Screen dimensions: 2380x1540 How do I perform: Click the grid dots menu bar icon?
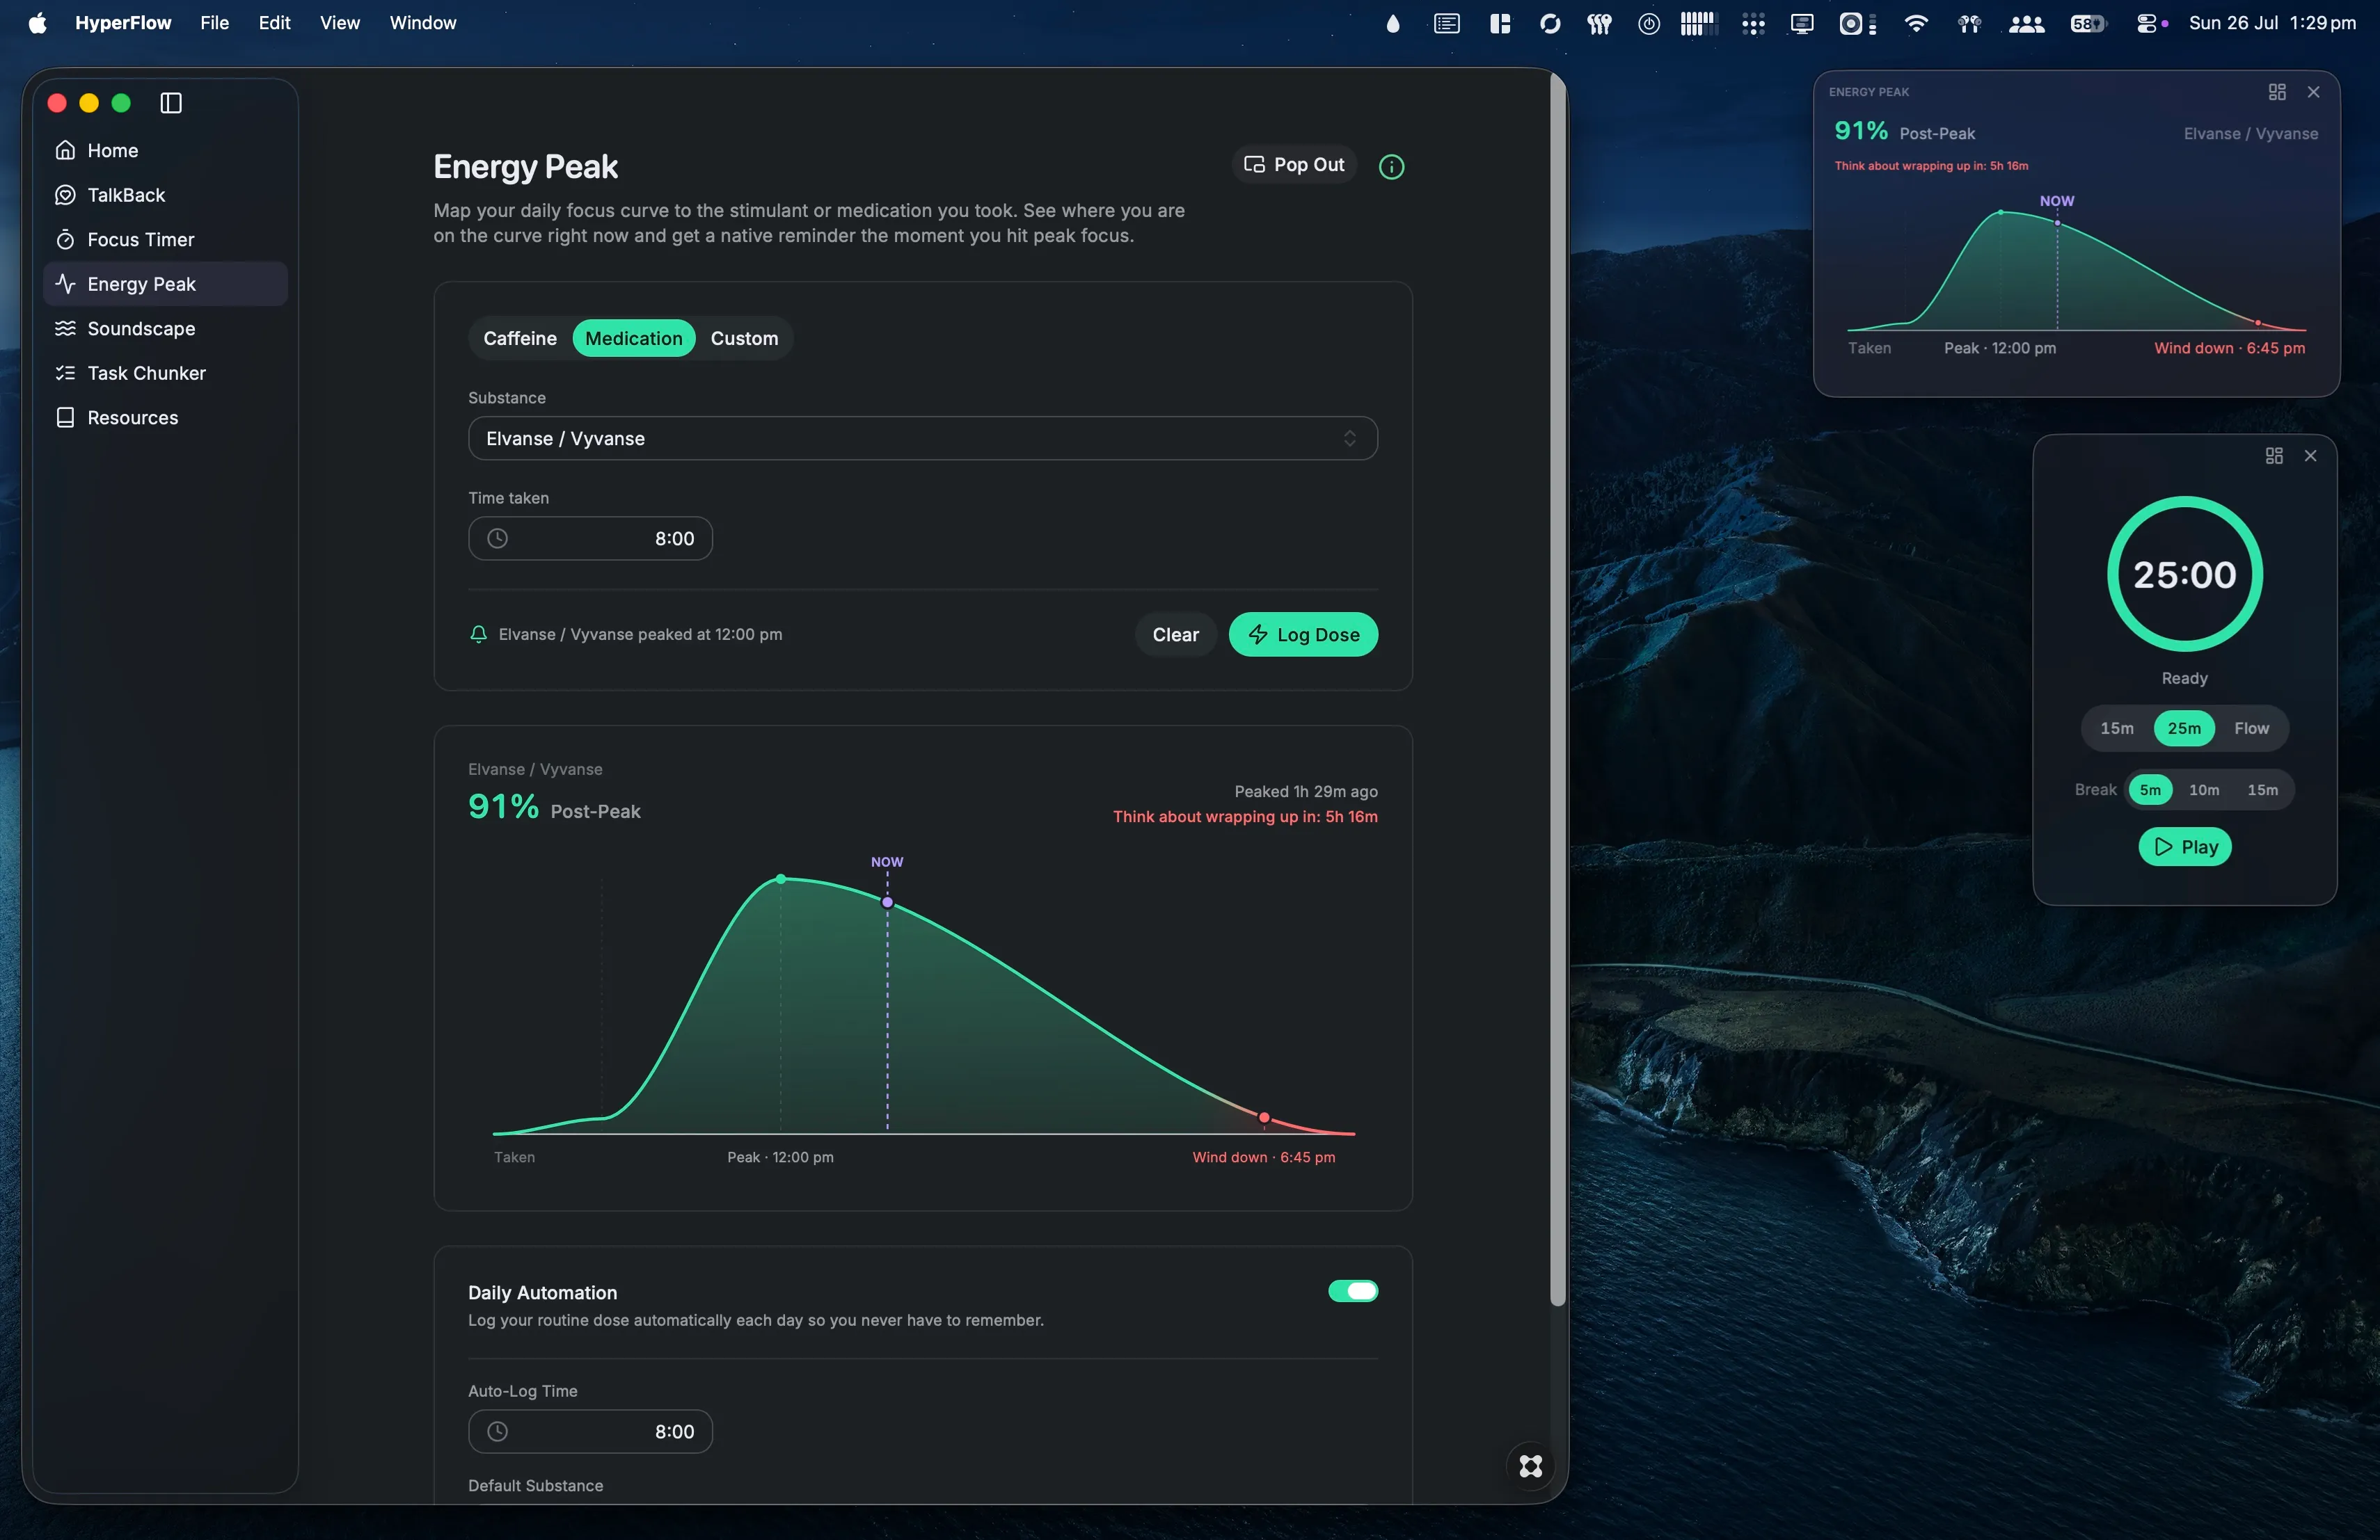click(1753, 23)
